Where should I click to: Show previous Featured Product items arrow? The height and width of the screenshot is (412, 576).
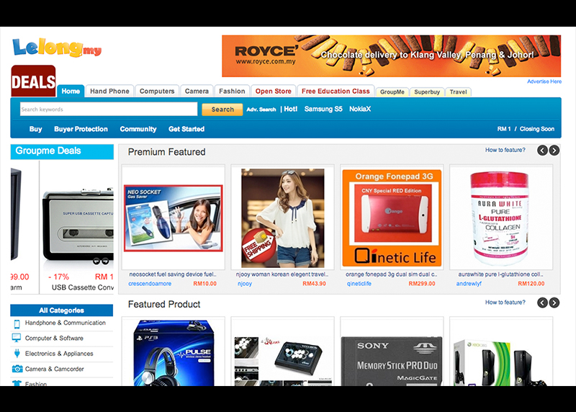click(x=542, y=303)
